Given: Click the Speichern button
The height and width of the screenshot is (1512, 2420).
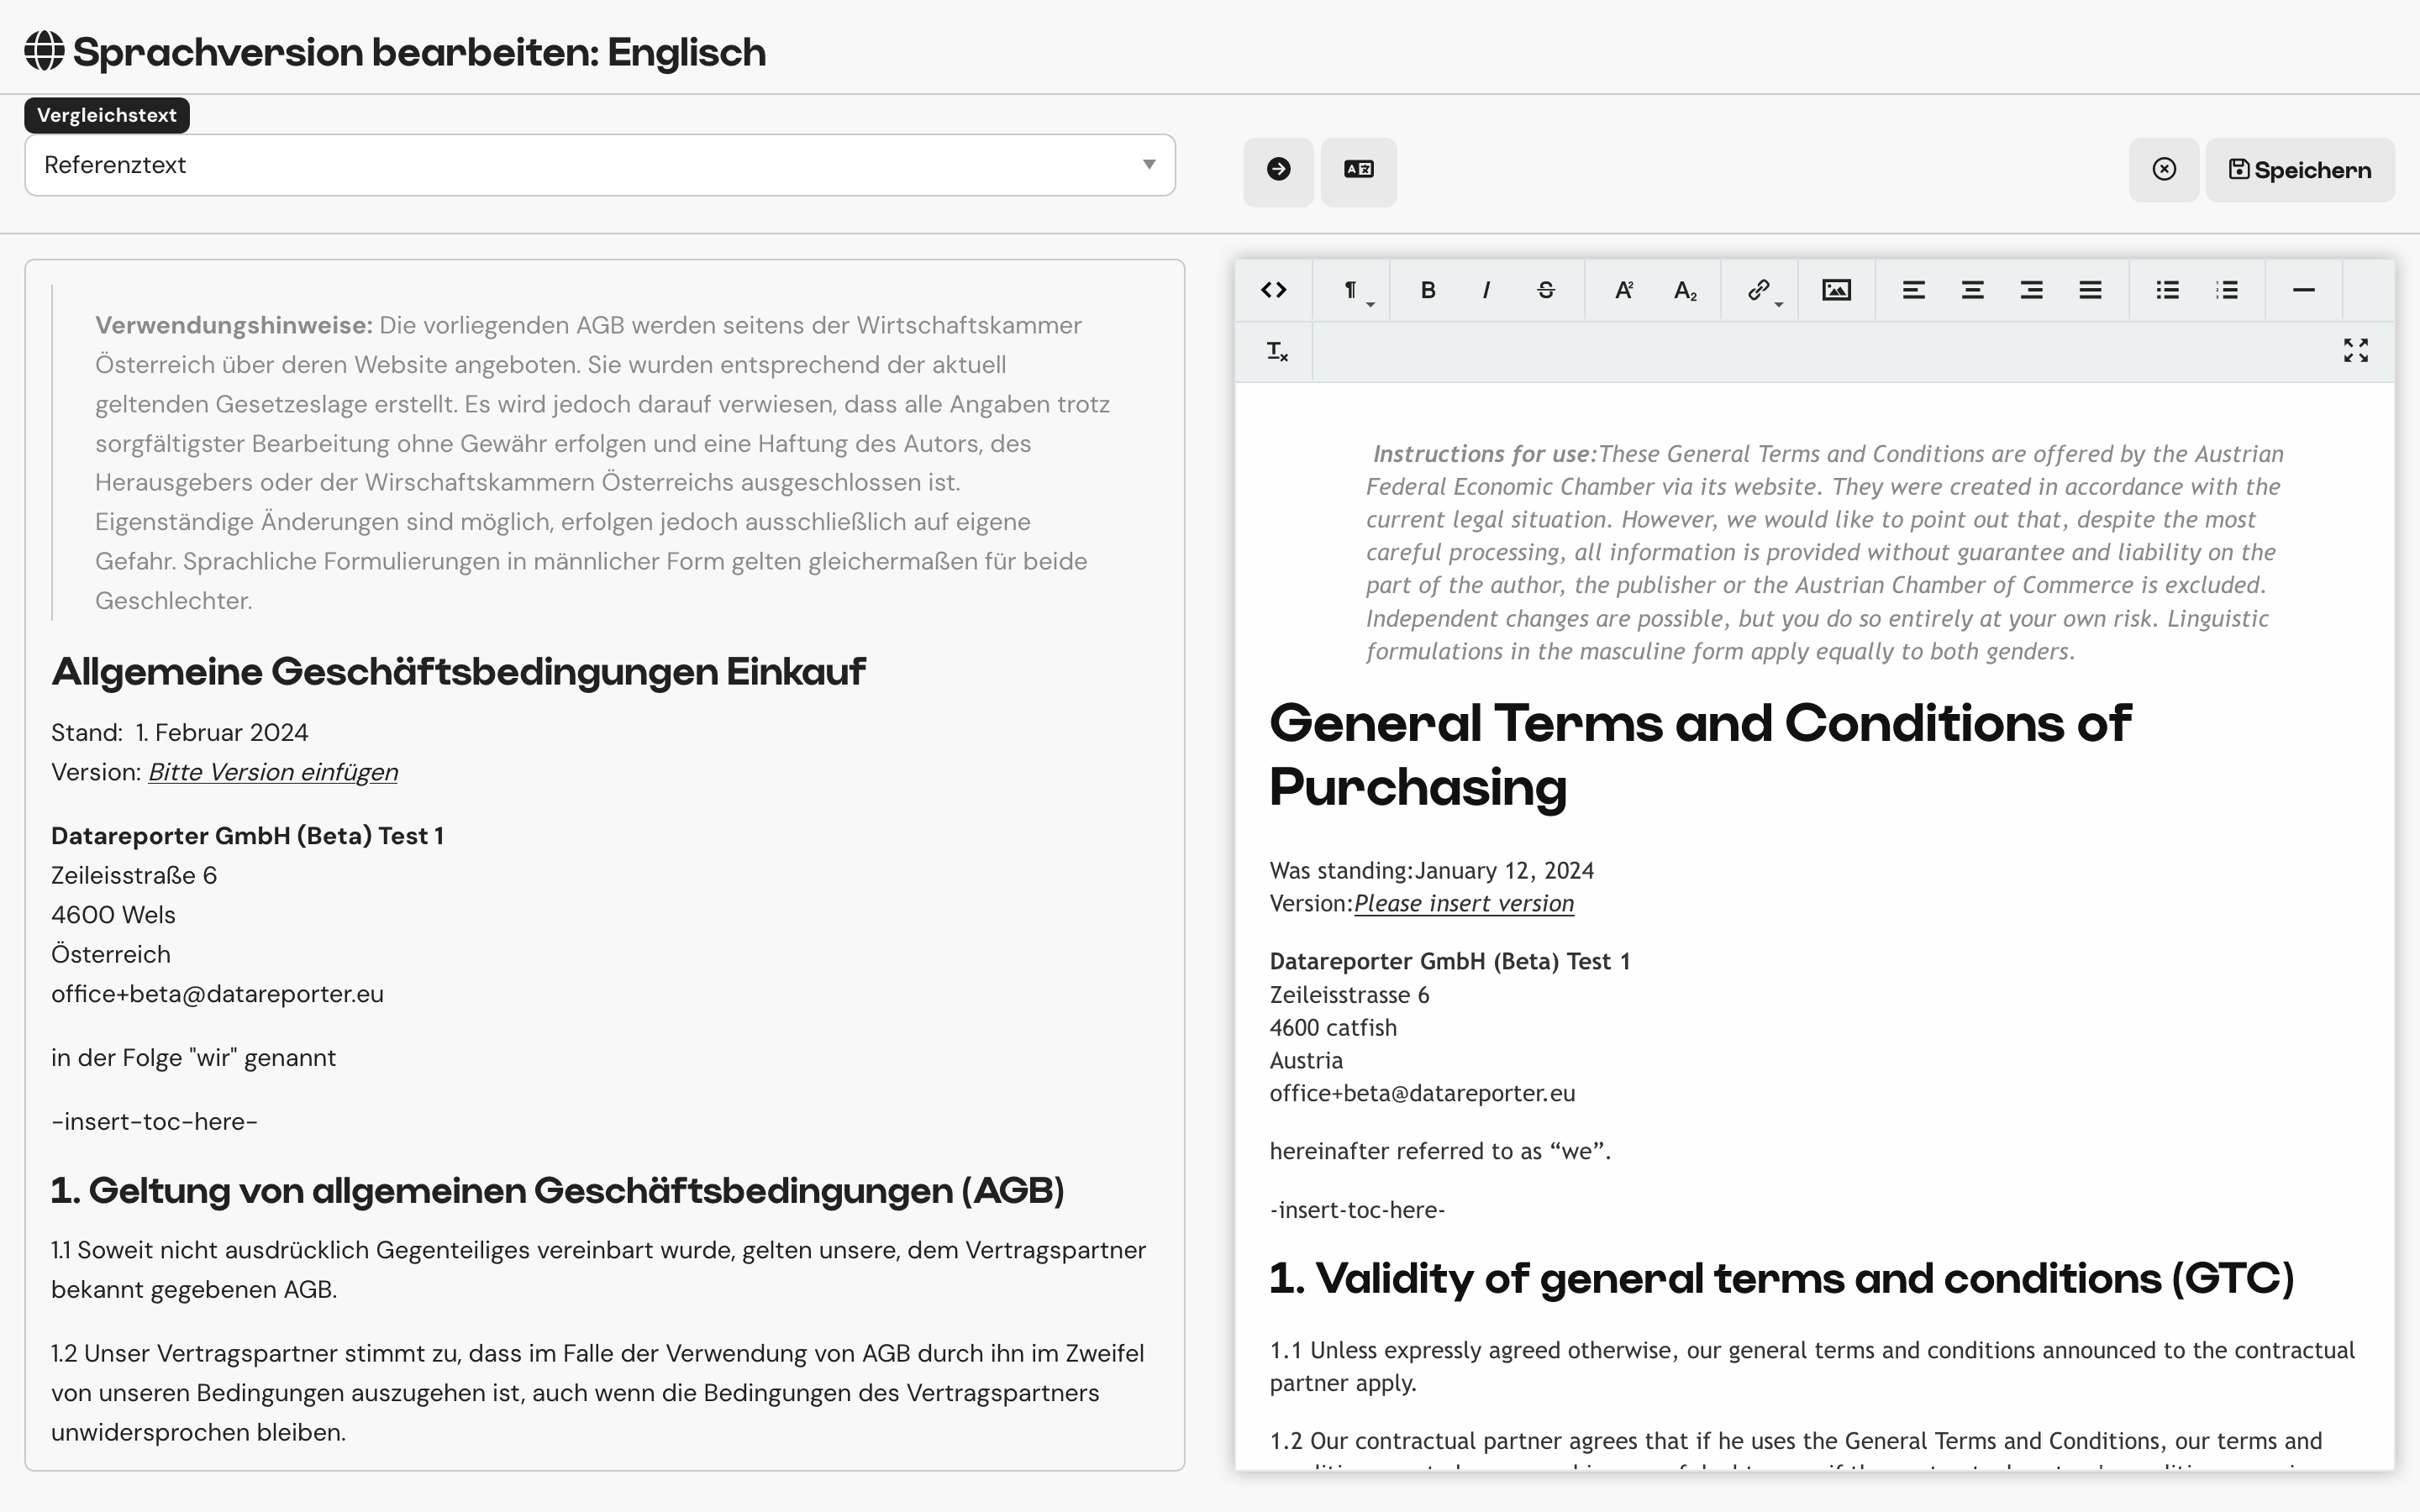Looking at the screenshot, I should (2299, 170).
